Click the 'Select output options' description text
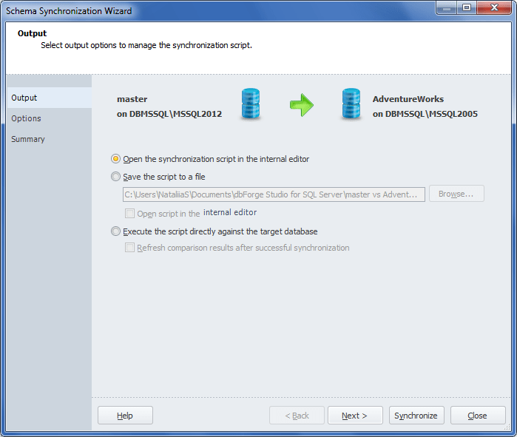The width and height of the screenshot is (517, 437). pos(146,46)
